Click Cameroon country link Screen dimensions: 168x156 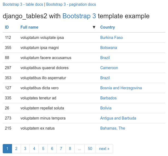(x=109, y=68)
